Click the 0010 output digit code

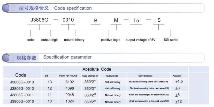coord(68,20)
